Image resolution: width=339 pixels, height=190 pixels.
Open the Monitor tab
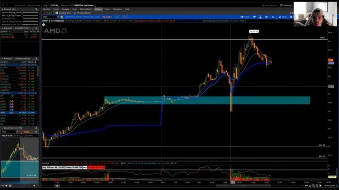click(x=46, y=9)
